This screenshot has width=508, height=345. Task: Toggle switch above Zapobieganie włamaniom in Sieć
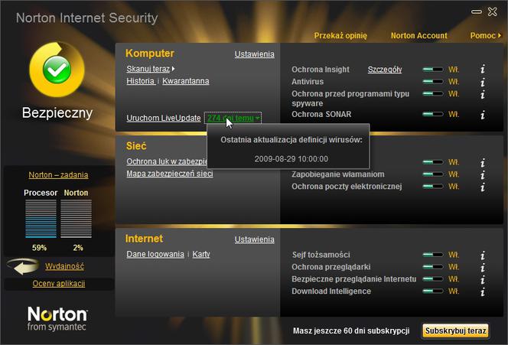click(433, 162)
